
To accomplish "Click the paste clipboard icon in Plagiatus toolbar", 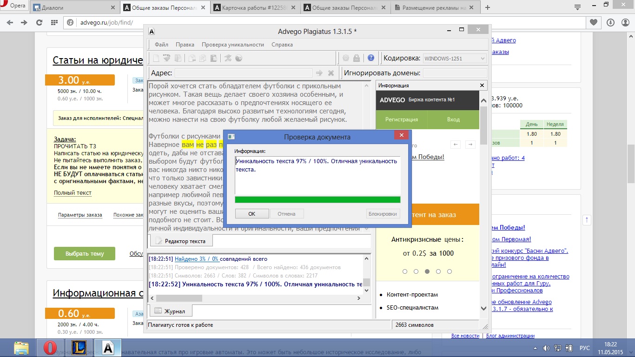I will 214,58.
